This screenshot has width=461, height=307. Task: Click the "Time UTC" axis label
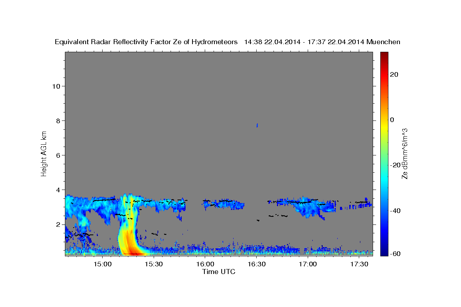[219, 272]
